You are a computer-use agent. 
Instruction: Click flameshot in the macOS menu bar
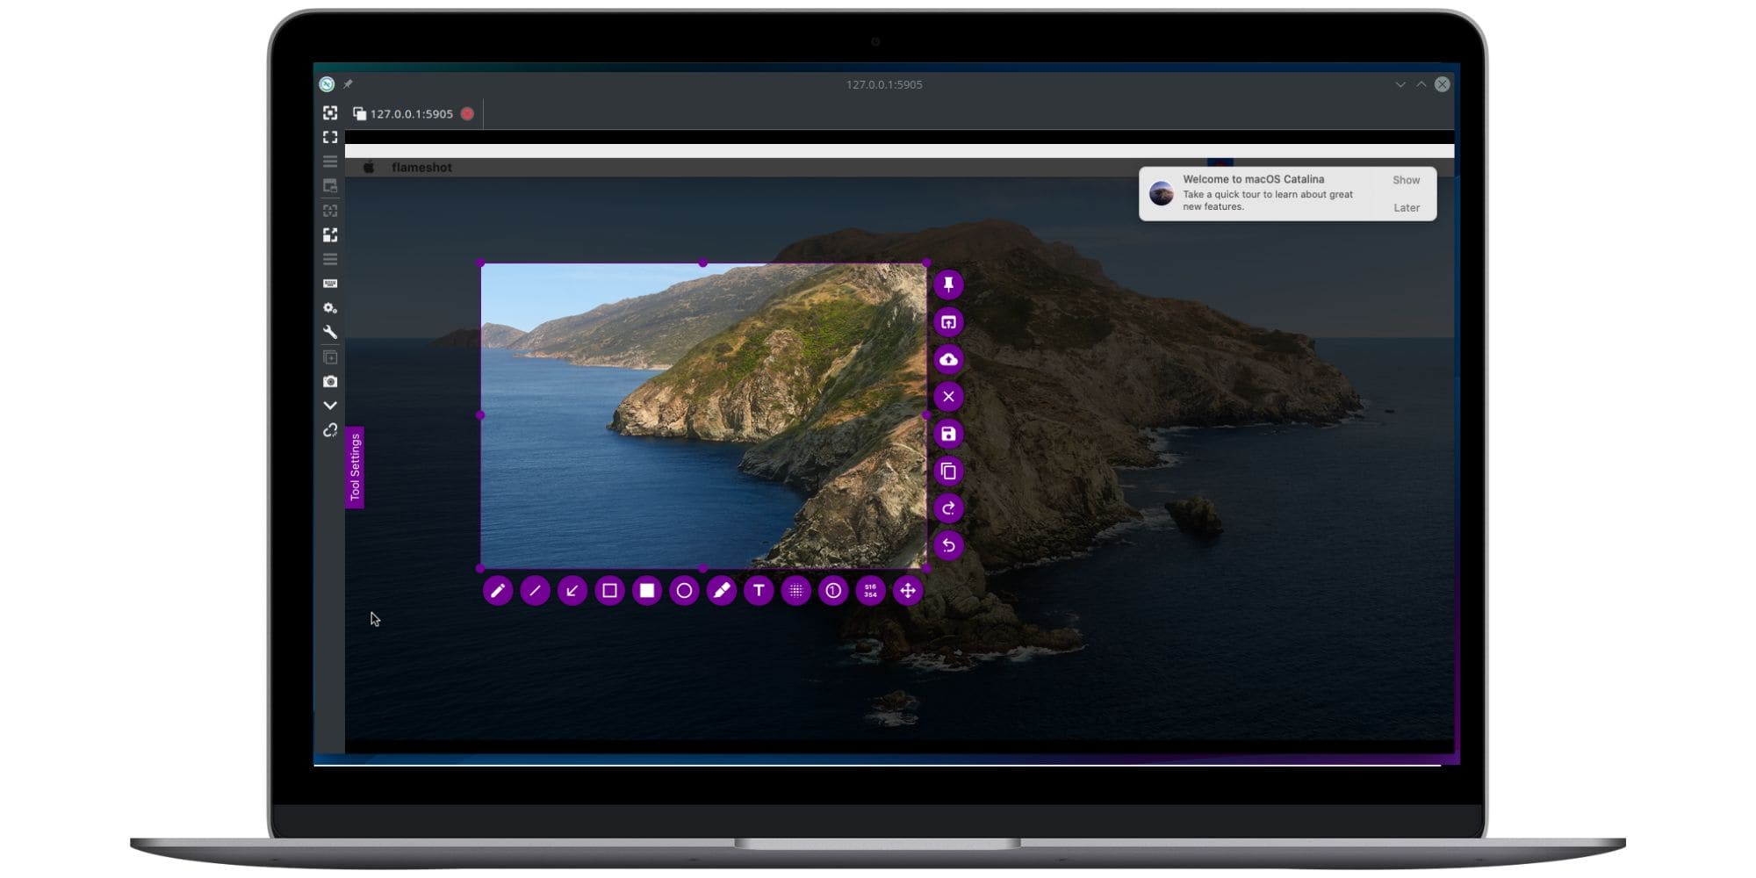coord(422,167)
